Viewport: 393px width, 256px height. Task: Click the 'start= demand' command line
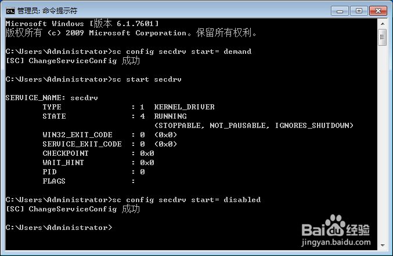coord(128,52)
